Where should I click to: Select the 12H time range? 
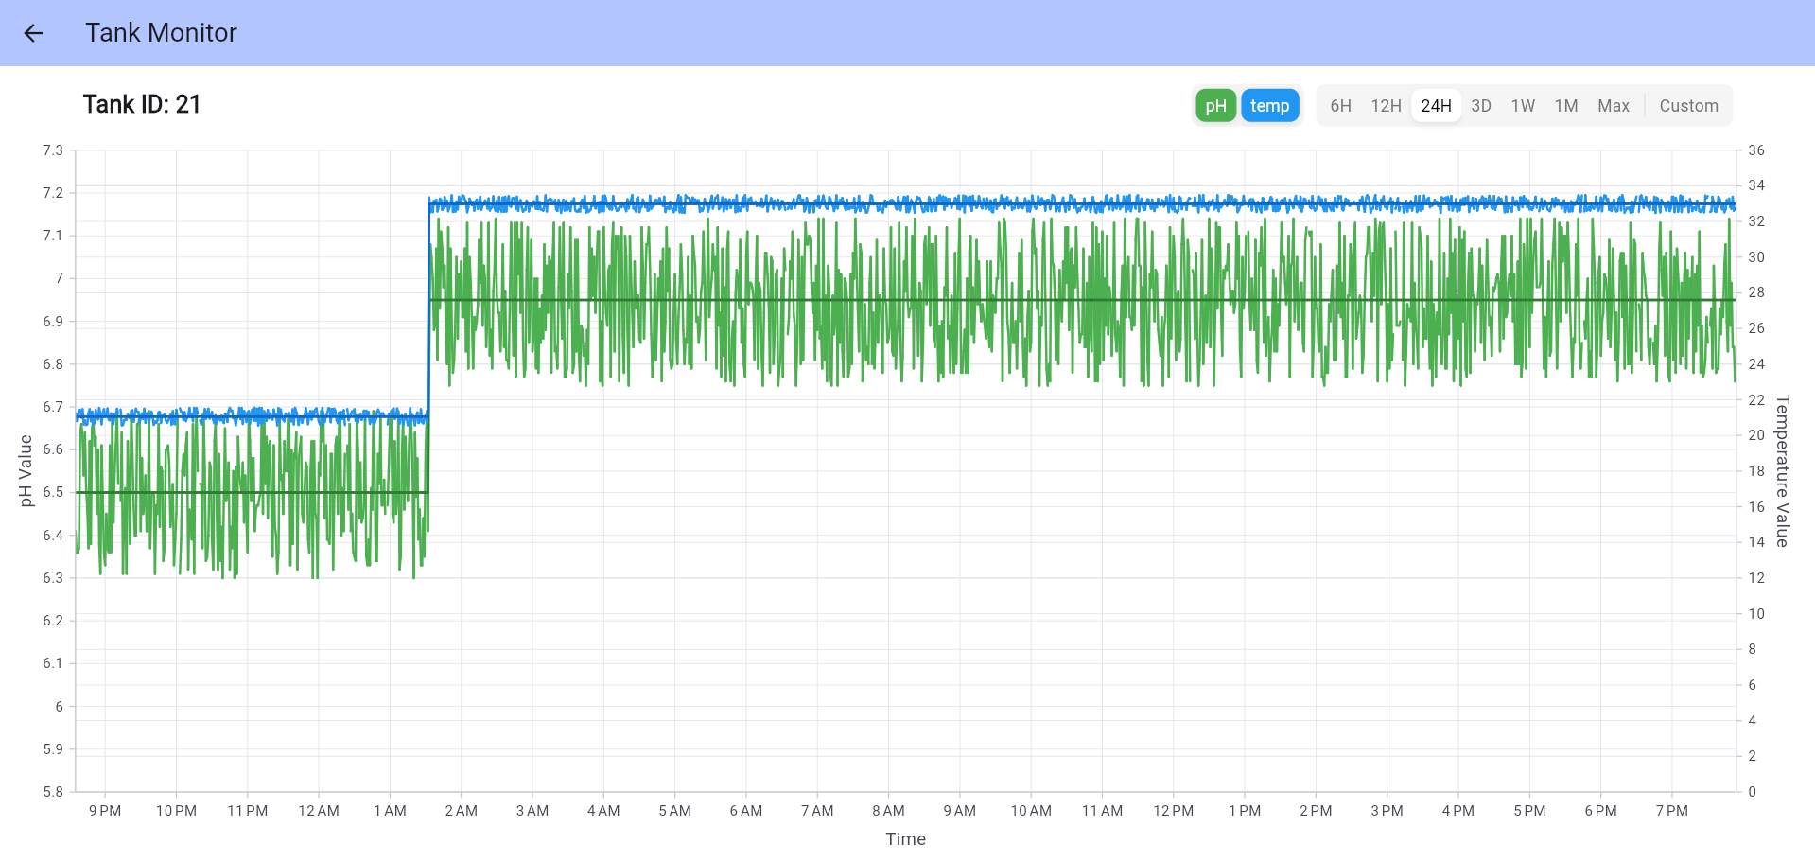[x=1386, y=106]
